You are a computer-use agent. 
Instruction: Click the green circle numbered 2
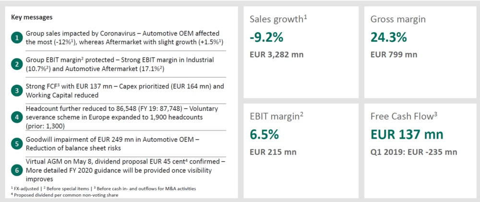click(x=17, y=64)
